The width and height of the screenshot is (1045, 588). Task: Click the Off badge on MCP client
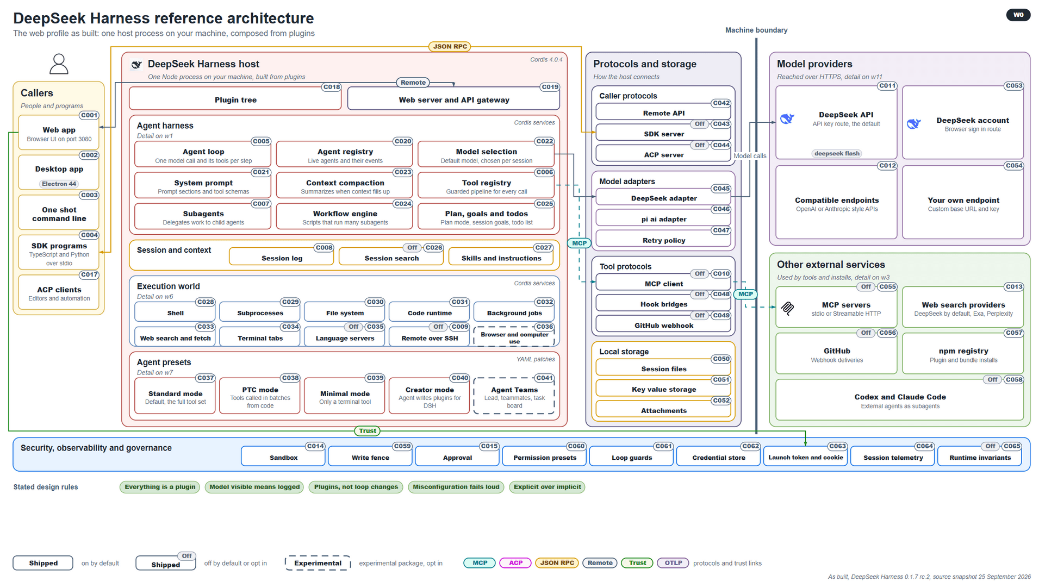699,274
